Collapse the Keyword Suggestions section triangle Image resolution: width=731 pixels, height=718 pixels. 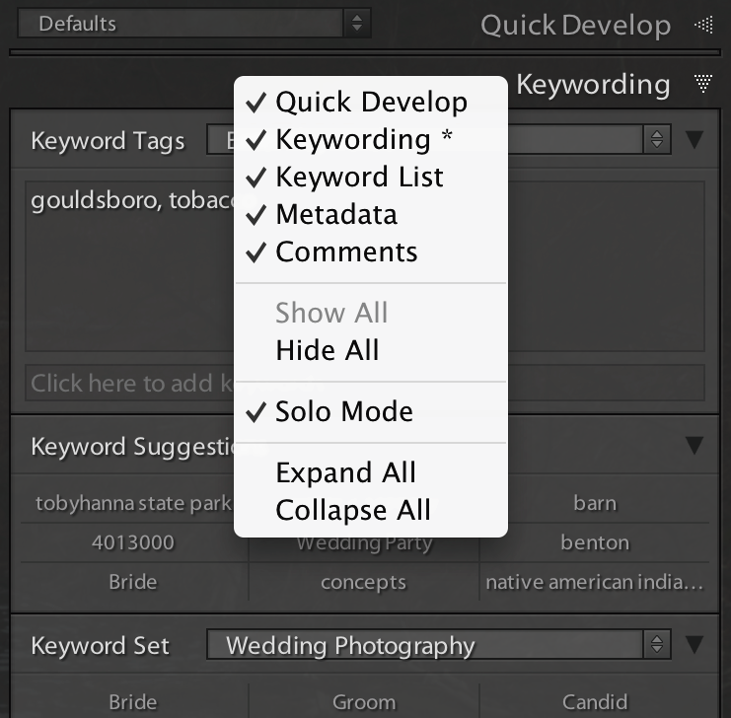pos(694,446)
